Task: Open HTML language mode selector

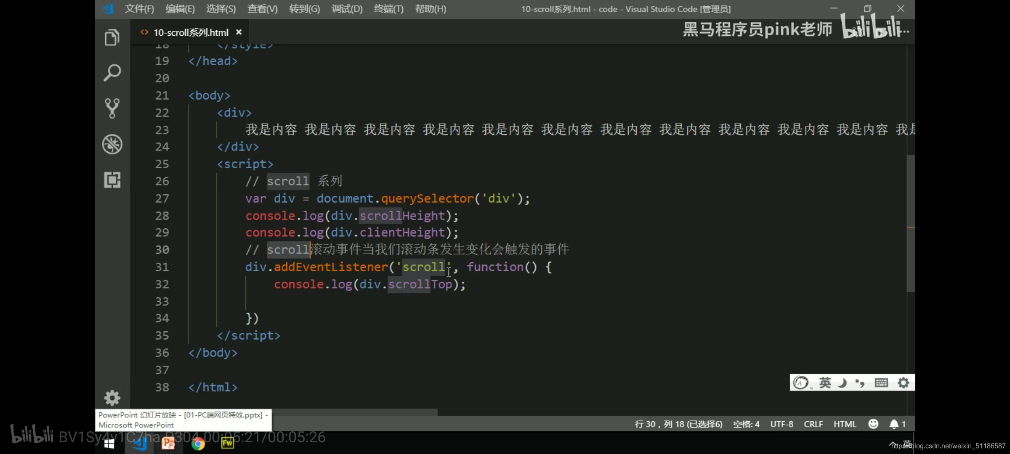Action: pyautogui.click(x=845, y=424)
